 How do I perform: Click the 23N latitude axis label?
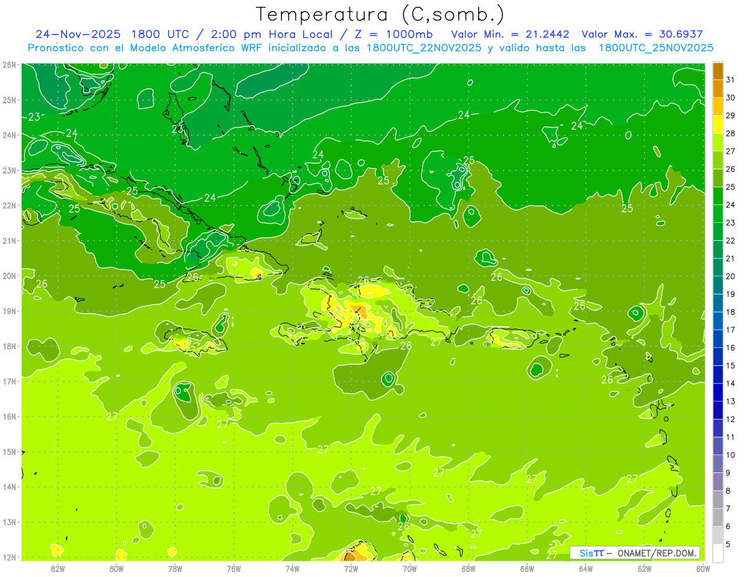9,170
